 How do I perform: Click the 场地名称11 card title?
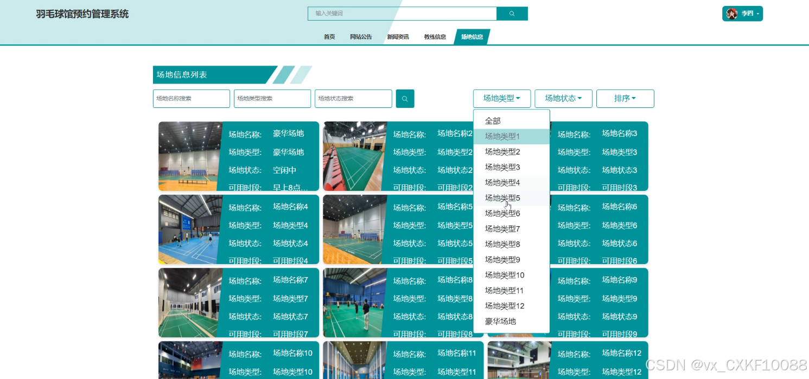click(457, 353)
